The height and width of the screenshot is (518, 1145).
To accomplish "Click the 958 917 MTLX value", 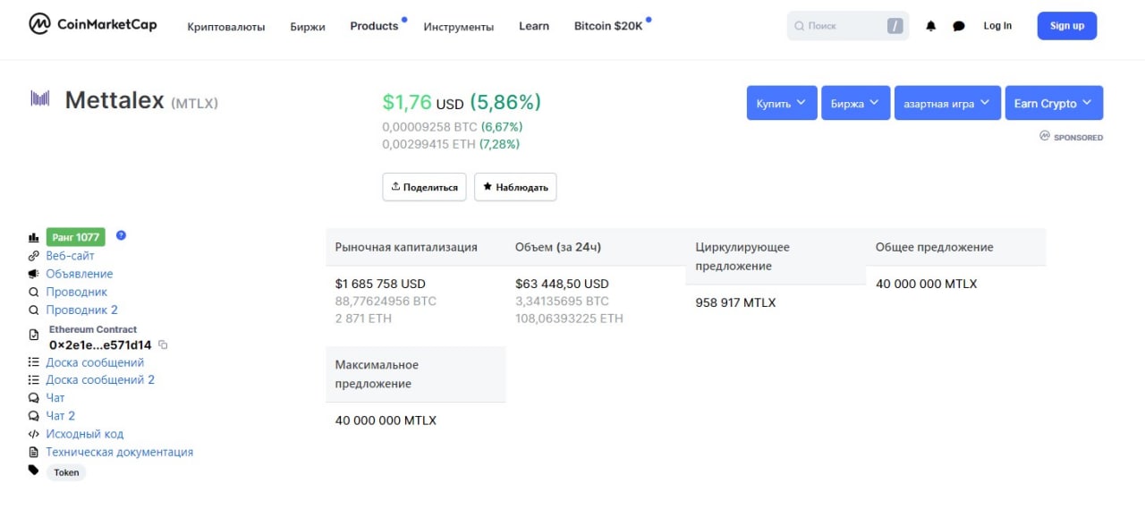I will pos(735,302).
